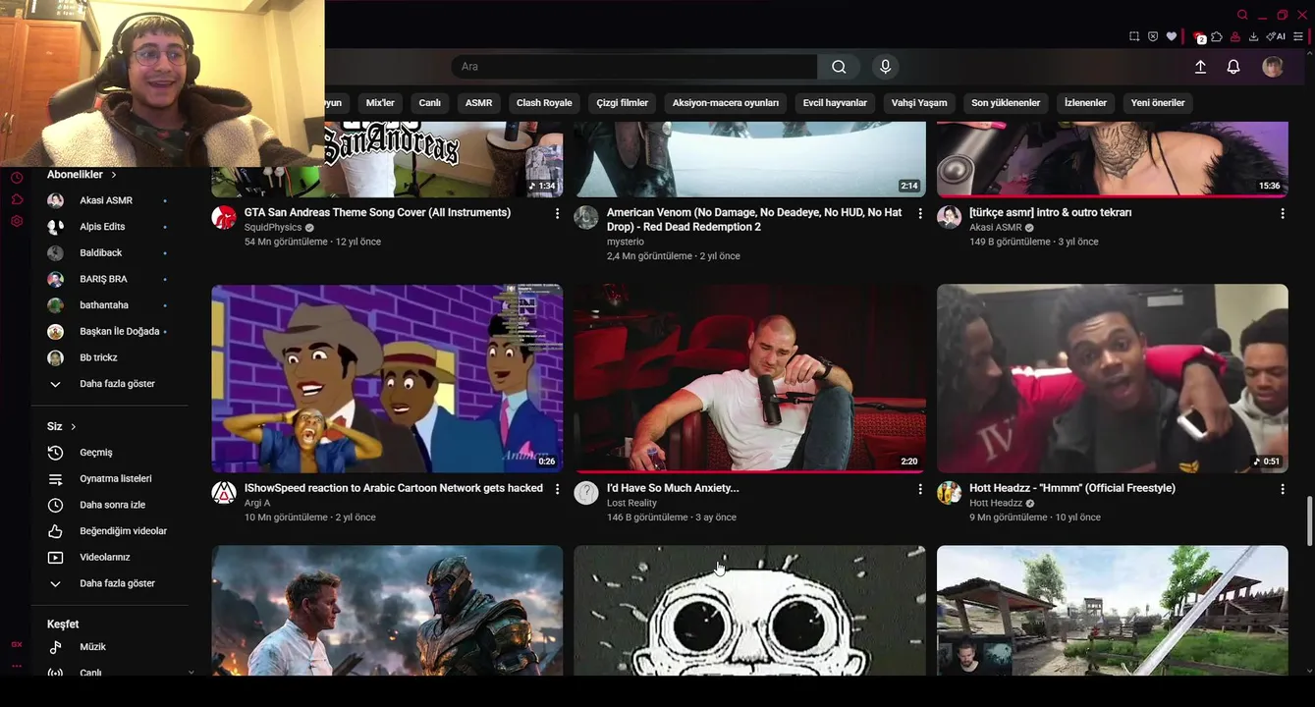The width and height of the screenshot is (1315, 707).
Task: Open the browser downloads icon
Action: pyautogui.click(x=1253, y=36)
